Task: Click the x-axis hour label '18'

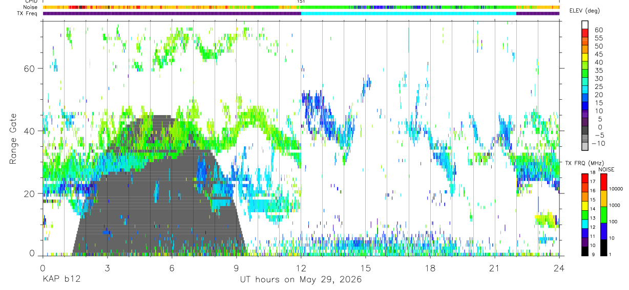Action: tap(430, 269)
